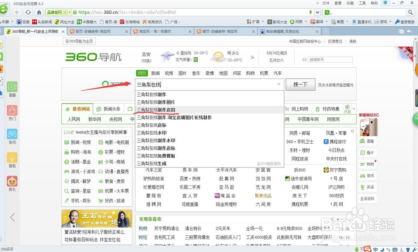Expand the dropdown arrow right of 开启
The image size is (418, 252).
pyautogui.click(x=354, y=109)
